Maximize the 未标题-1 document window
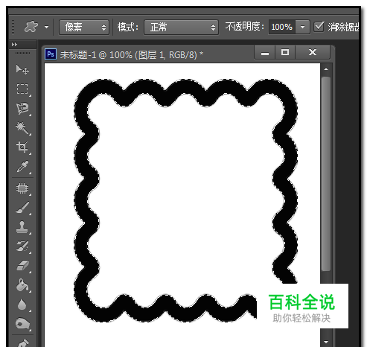 285,52
